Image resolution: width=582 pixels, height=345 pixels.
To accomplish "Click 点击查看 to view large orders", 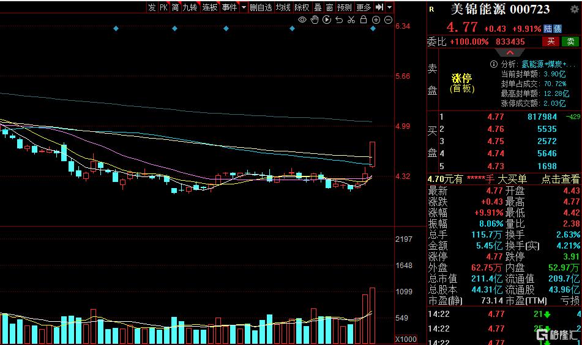I will coord(560,179).
